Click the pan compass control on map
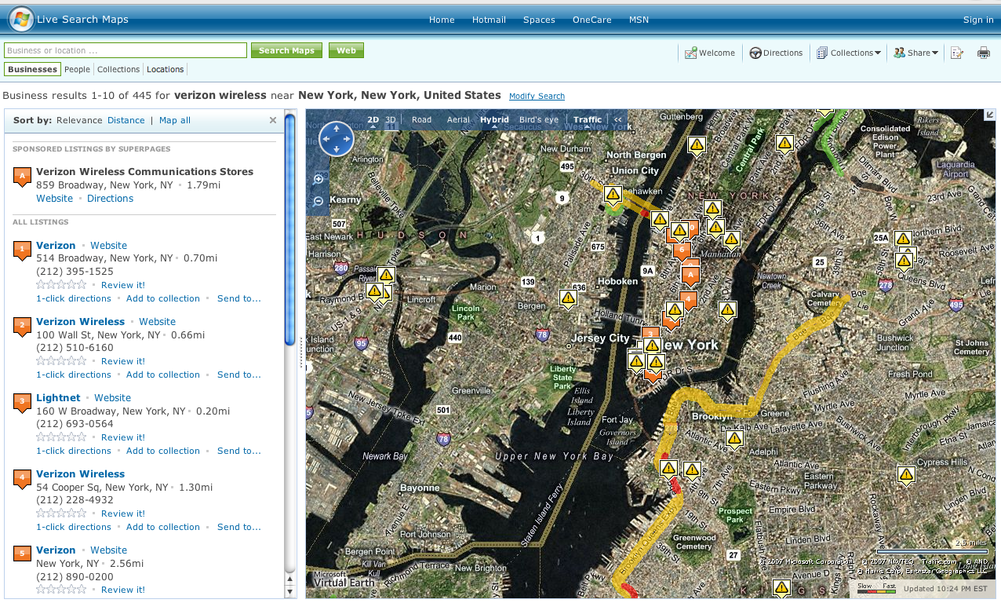 337,139
